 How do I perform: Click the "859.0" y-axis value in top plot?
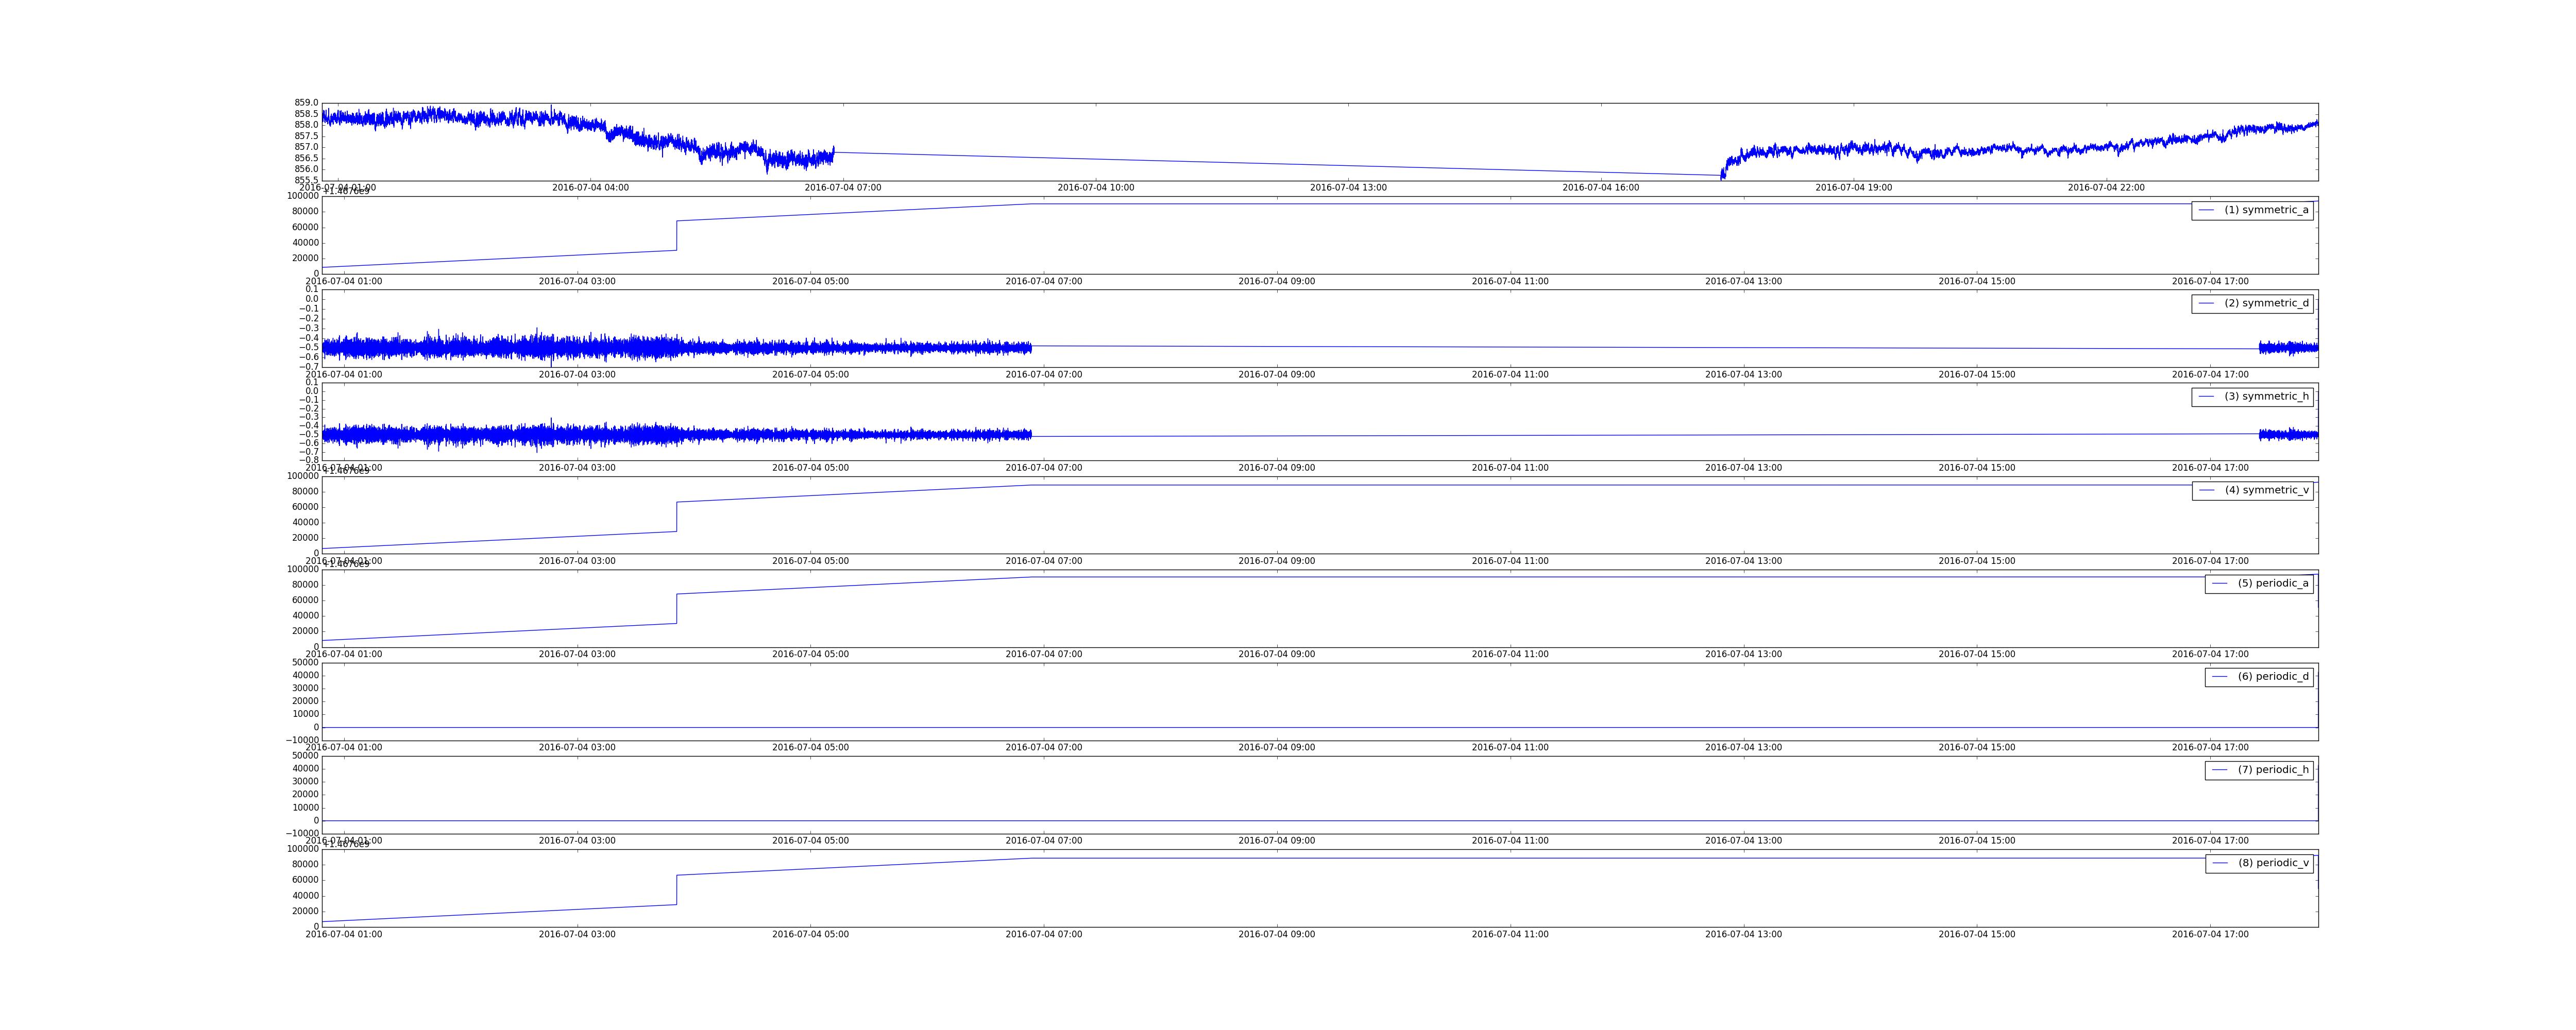307,103
